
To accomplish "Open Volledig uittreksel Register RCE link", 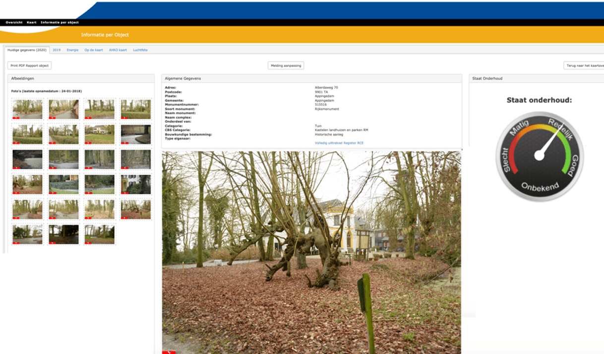I will tap(339, 143).
